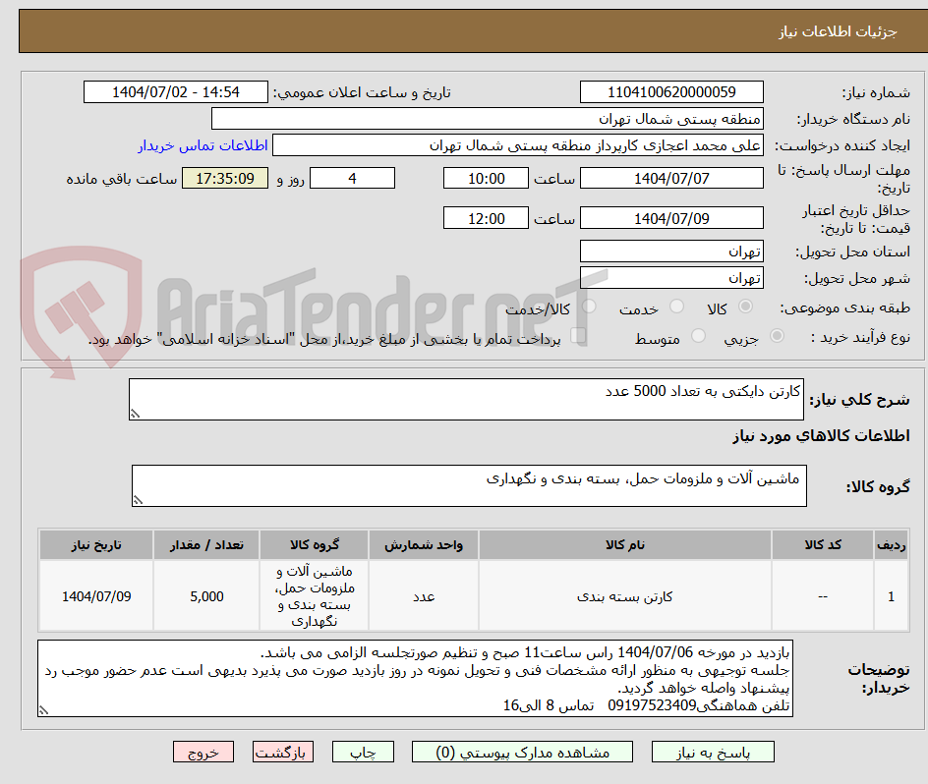Click resize handle icon of گروه کالا box
The width and height of the screenshot is (928, 784).
(139, 501)
